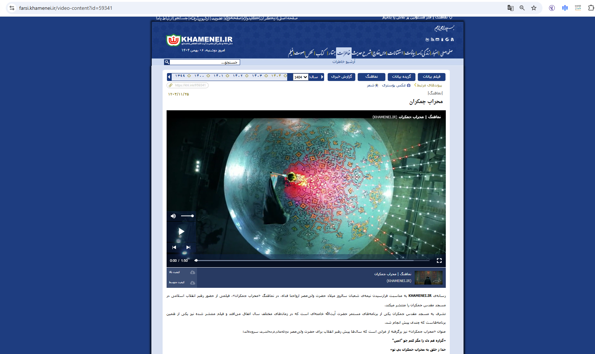Enter fullscreen mode in the video player
Screen dimensions: 595x354
click(439, 260)
